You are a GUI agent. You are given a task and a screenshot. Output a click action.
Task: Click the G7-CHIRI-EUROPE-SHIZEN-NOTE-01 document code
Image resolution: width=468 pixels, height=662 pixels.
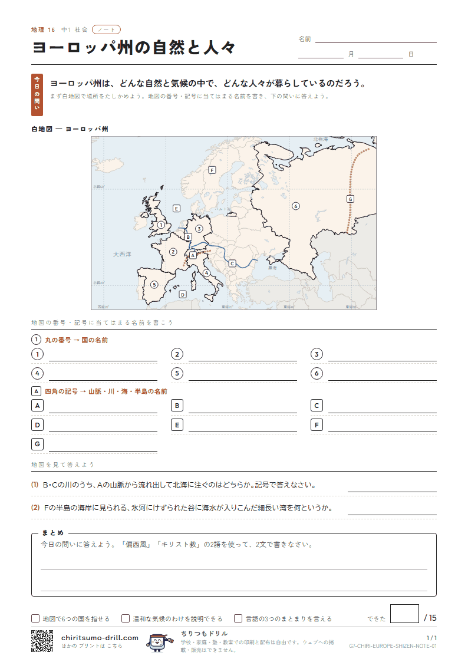(x=393, y=647)
